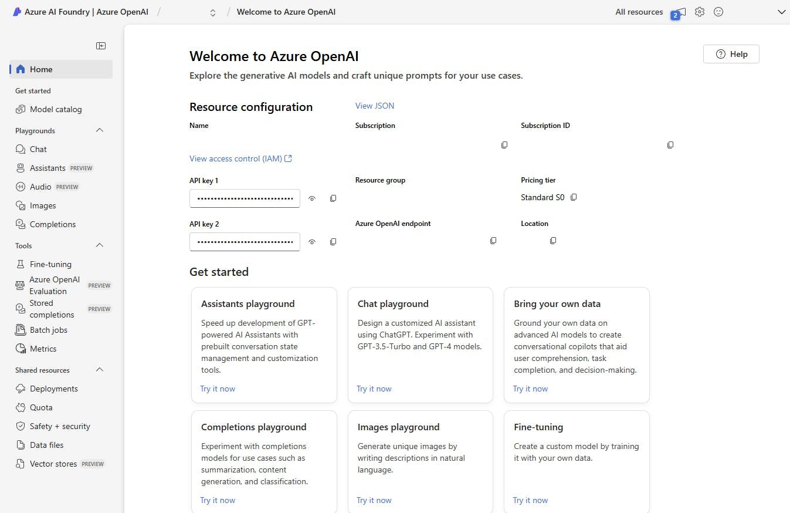Viewport: 790px width, 513px height.
Task: Click the Help button
Action: click(x=731, y=54)
